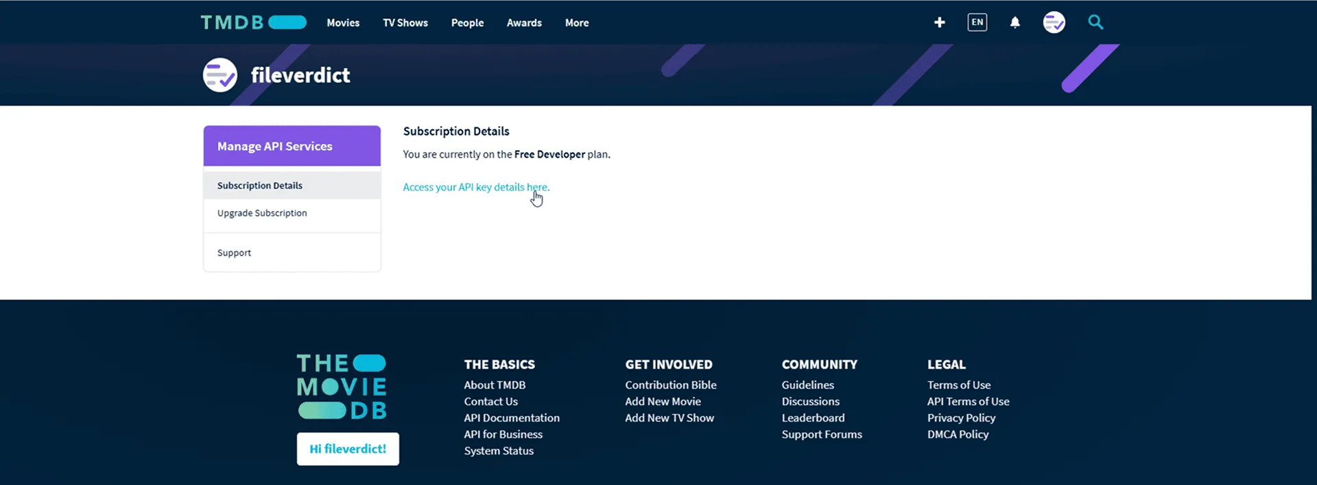This screenshot has width=1317, height=485.
Task: Click COMMUNITY footer heading
Action: [820, 364]
